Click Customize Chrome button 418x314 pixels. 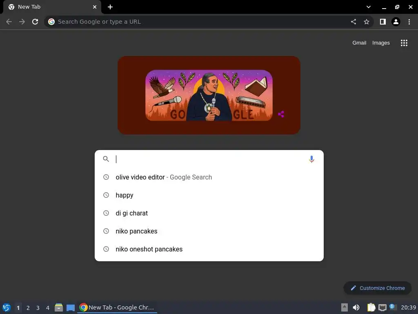[378, 288]
